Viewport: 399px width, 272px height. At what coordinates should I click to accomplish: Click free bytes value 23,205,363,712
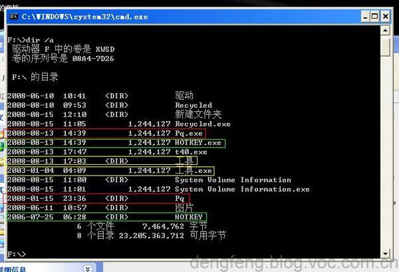[152, 235]
